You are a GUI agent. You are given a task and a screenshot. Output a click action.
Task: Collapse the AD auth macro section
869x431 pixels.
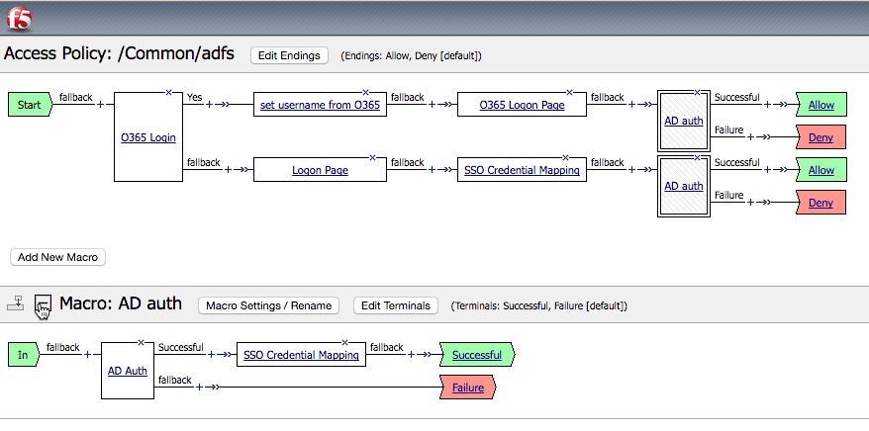tap(43, 304)
